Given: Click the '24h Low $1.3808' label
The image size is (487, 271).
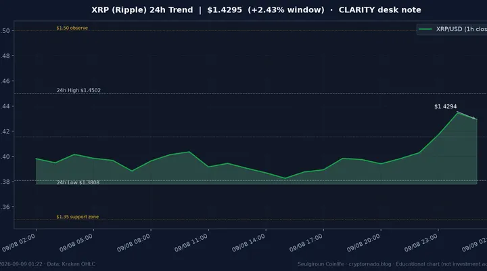Looking at the screenshot, I should click(x=78, y=182).
